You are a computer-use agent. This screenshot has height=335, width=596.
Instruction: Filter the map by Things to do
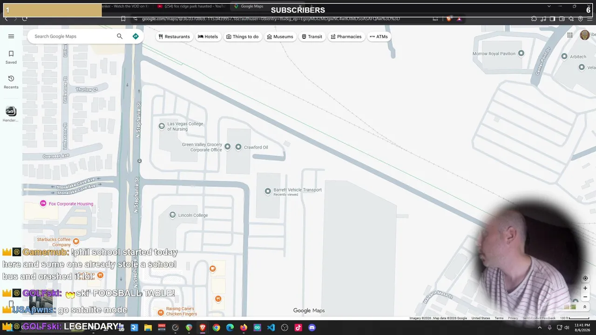point(242,37)
